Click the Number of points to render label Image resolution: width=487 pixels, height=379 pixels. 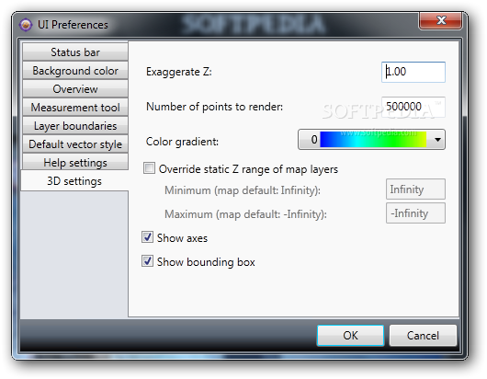[x=215, y=107]
